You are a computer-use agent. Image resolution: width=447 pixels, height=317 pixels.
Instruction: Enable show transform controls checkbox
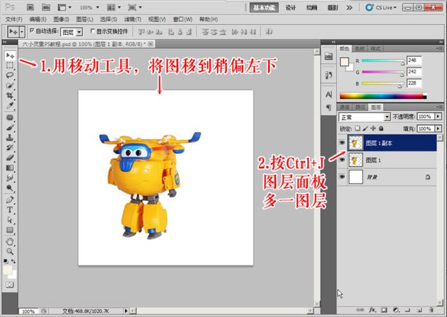(92, 31)
